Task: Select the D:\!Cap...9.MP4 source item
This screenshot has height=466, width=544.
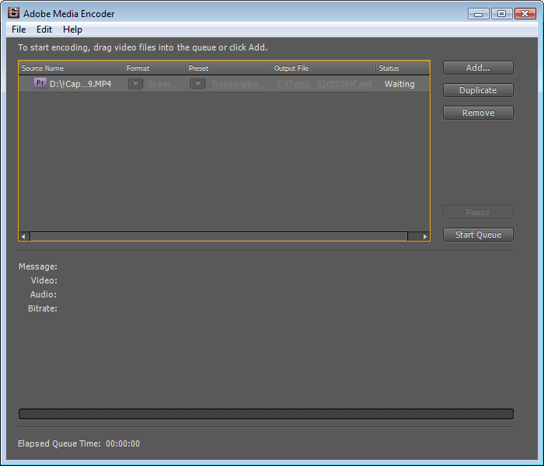Action: pos(81,84)
